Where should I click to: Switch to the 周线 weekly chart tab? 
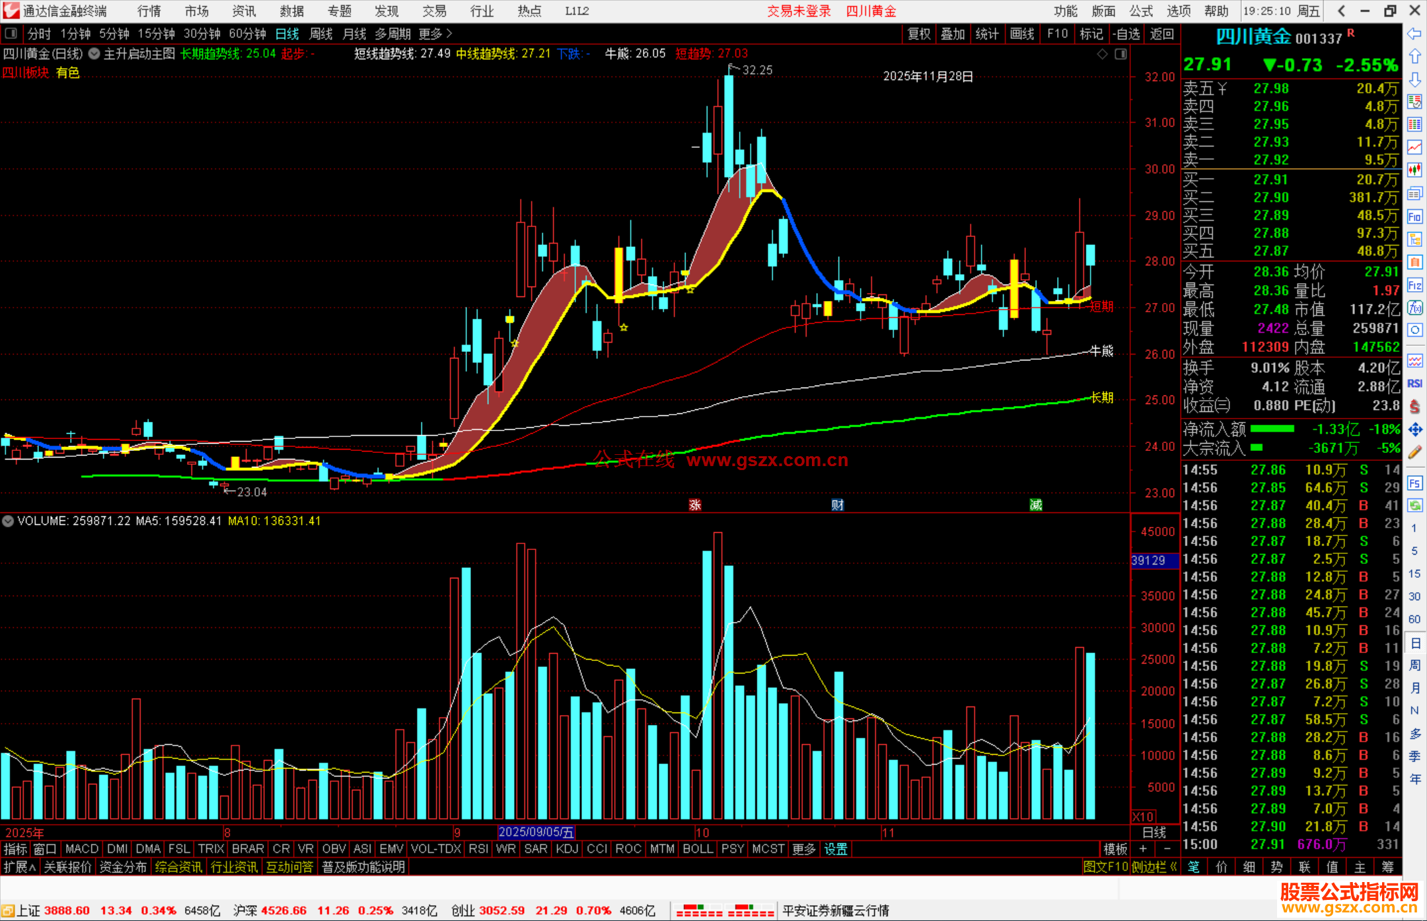[x=321, y=34]
